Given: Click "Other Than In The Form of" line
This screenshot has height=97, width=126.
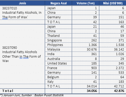Looking at the screenshot, I should click(x=22, y=56).
